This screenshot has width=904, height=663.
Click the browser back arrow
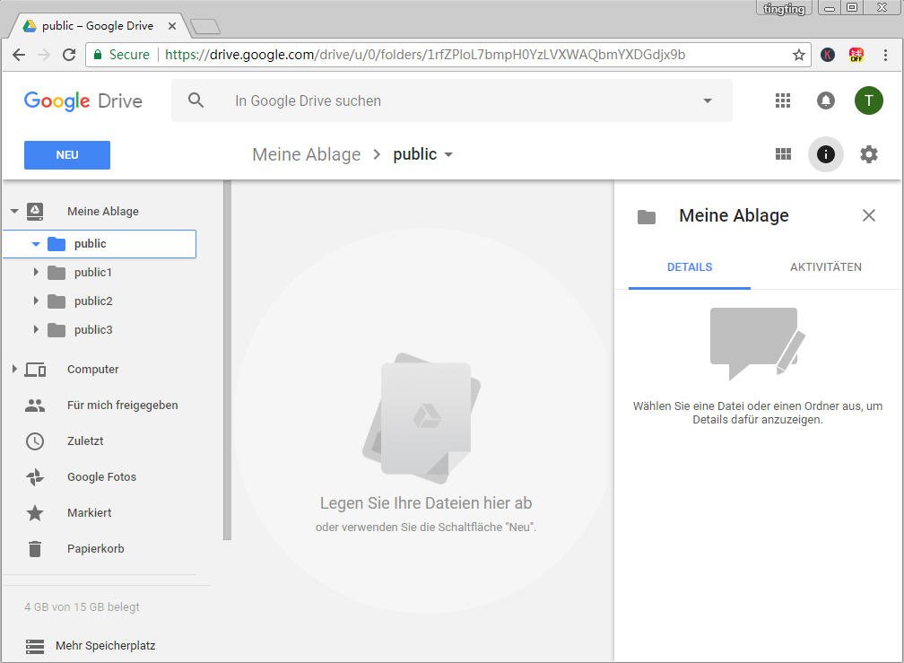tap(19, 55)
